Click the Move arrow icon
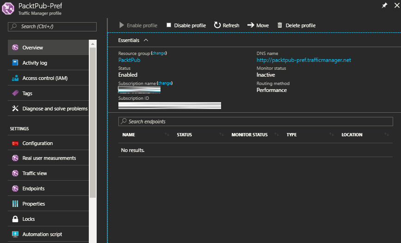401x243 pixels. pos(251,25)
